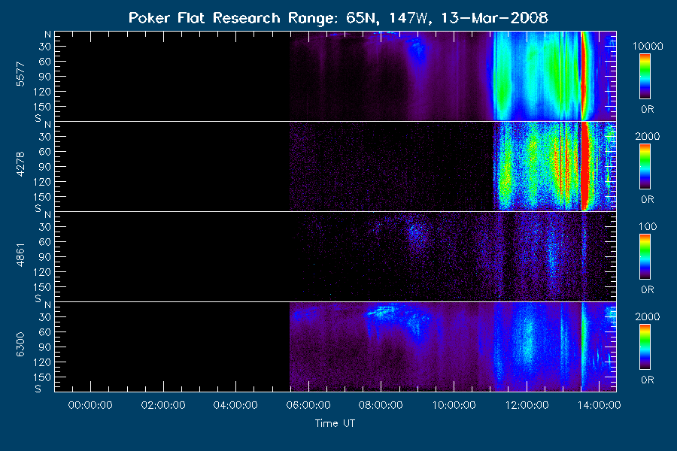677x451 pixels.
Task: Pick the 4278 panel rainbow color bar
Action: click(x=645, y=167)
